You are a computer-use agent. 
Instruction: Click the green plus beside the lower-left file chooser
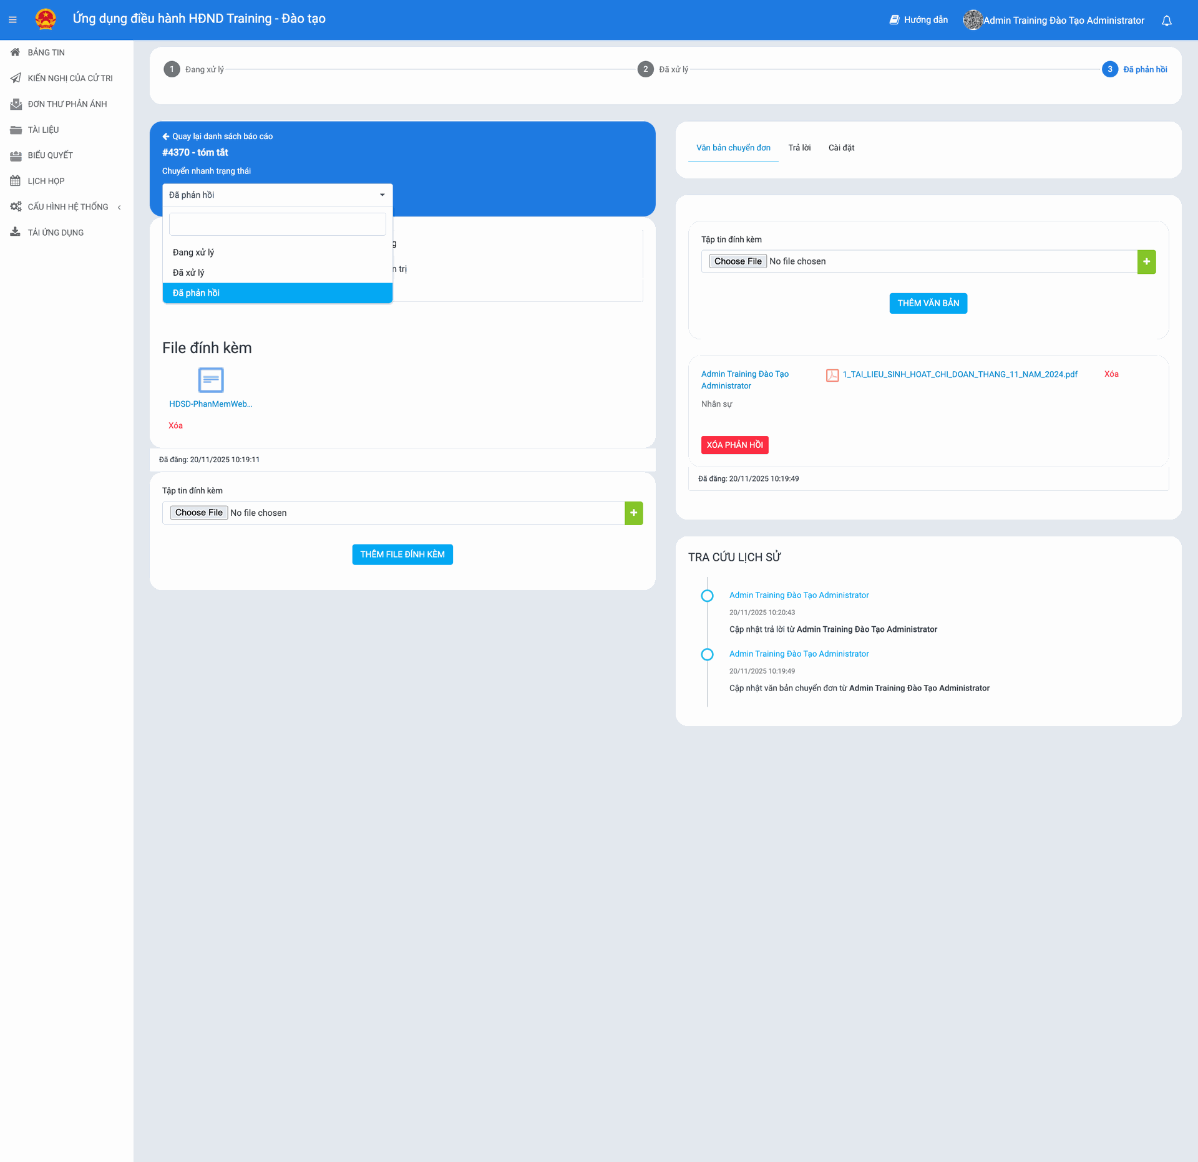pyautogui.click(x=633, y=513)
